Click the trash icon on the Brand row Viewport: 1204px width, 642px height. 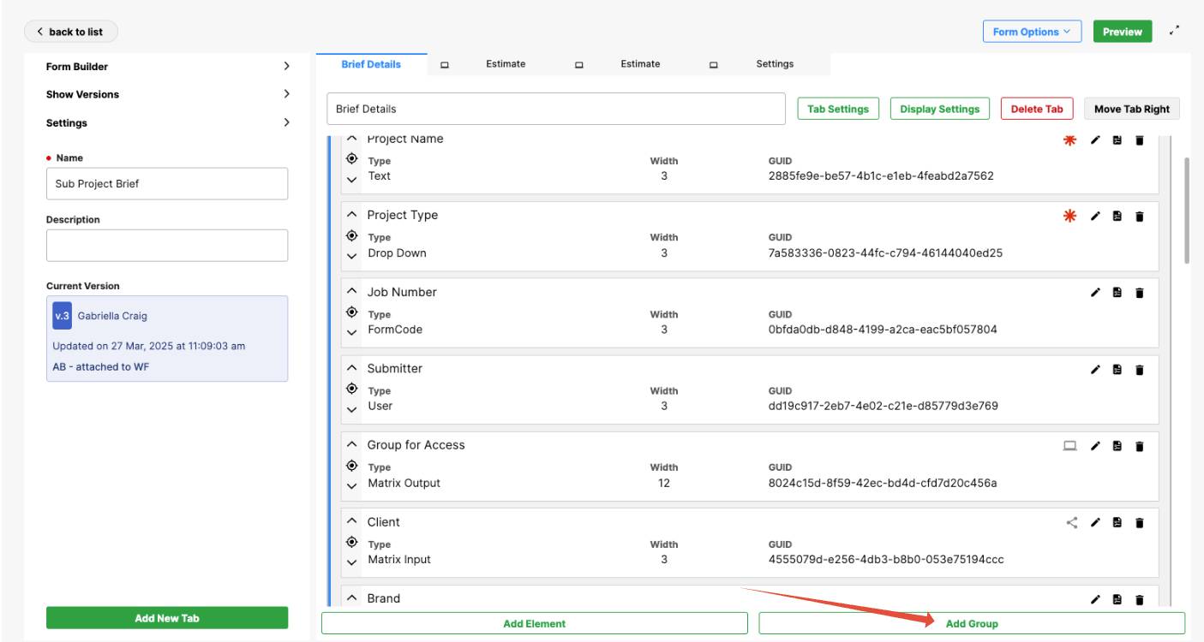(x=1140, y=599)
